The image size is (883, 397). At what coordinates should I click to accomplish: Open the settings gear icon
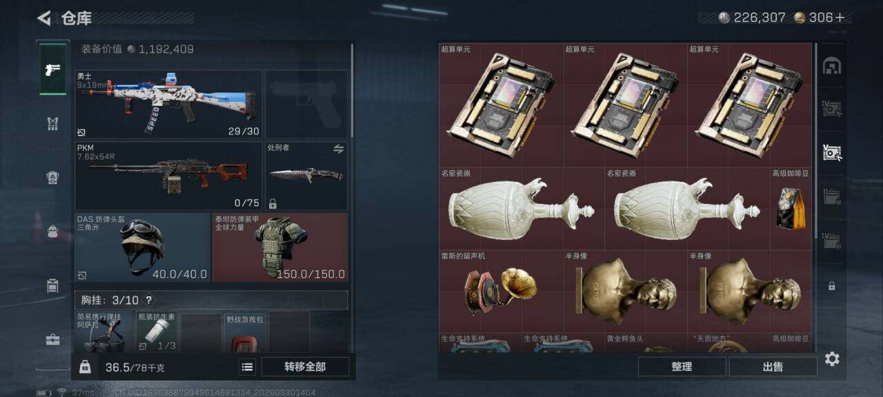pos(832,358)
